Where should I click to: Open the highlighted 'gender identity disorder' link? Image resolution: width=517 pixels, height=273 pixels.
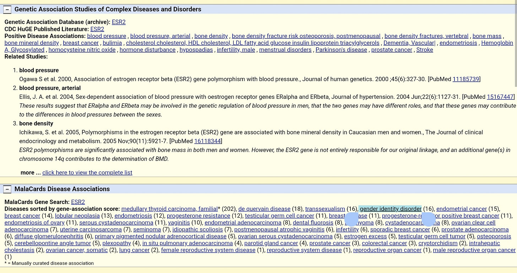(x=391, y=209)
